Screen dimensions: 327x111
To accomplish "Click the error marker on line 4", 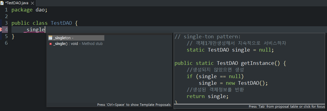I will click(x=1, y=30).
